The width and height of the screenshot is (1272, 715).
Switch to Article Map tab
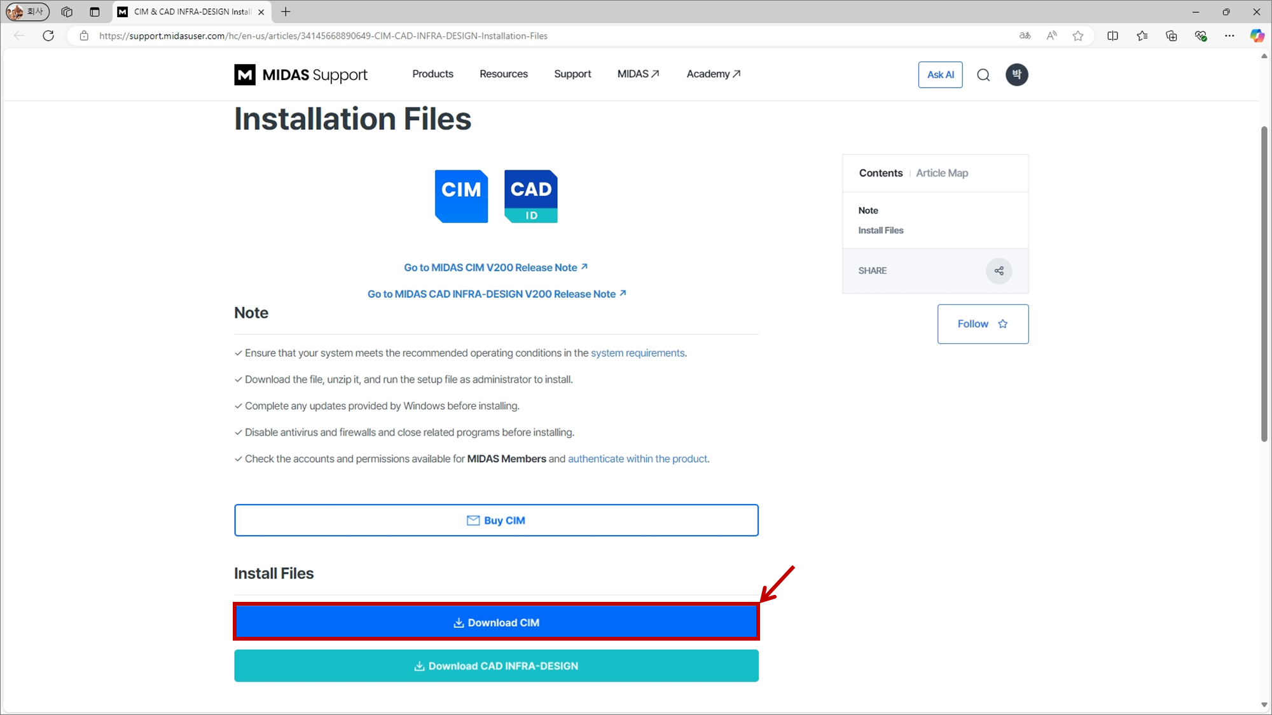(941, 173)
